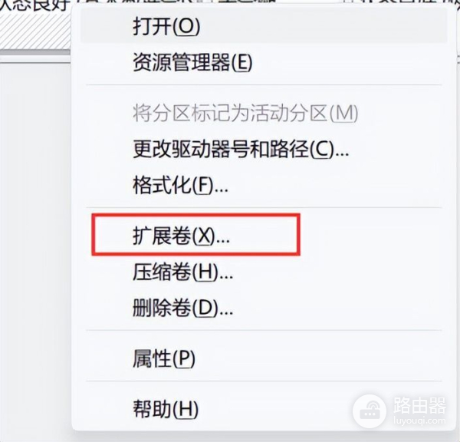Select the hatched partition block behind menu
This screenshot has height=442, width=460.
[x=35, y=31]
